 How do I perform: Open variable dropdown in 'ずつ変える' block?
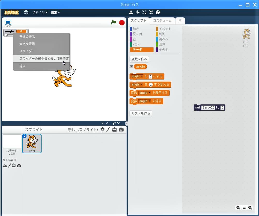(x=137, y=84)
